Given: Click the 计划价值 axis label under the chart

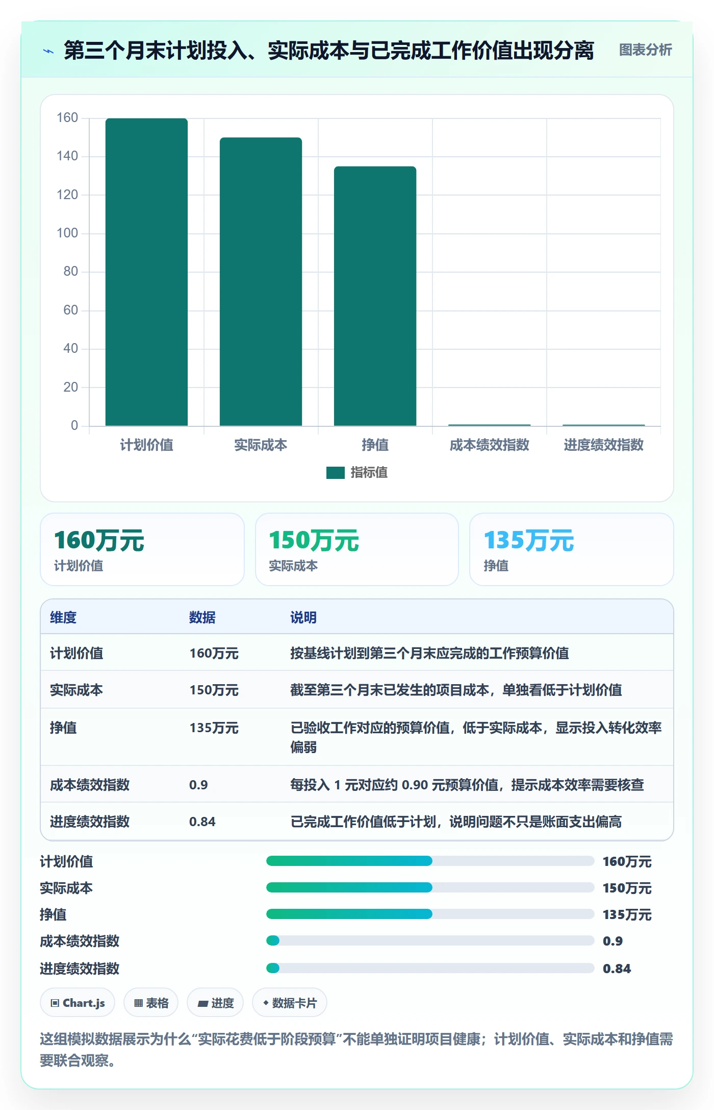Looking at the screenshot, I should tap(146, 445).
